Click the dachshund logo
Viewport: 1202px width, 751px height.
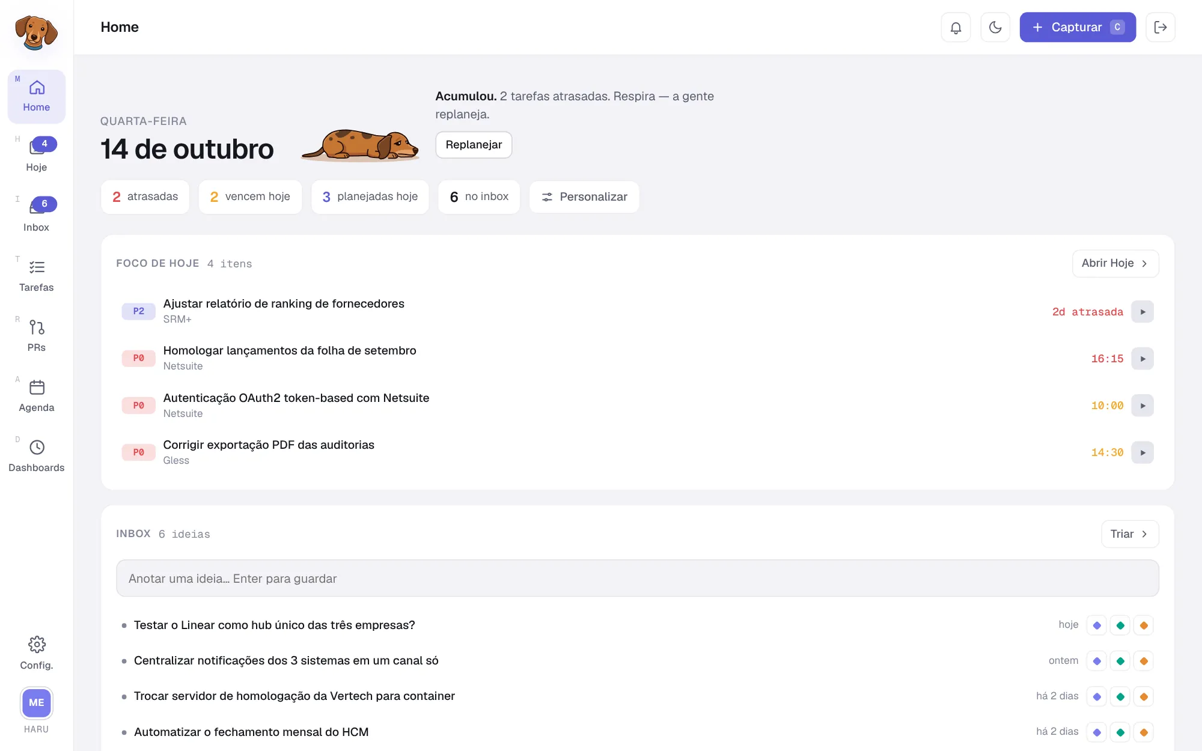click(x=36, y=33)
